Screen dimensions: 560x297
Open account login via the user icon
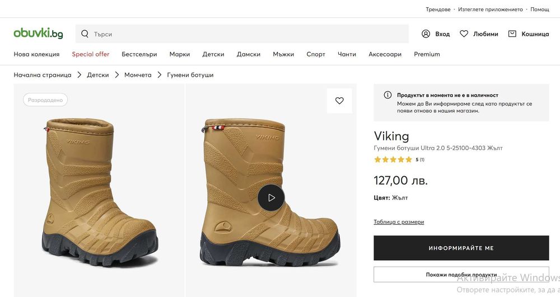coord(426,34)
